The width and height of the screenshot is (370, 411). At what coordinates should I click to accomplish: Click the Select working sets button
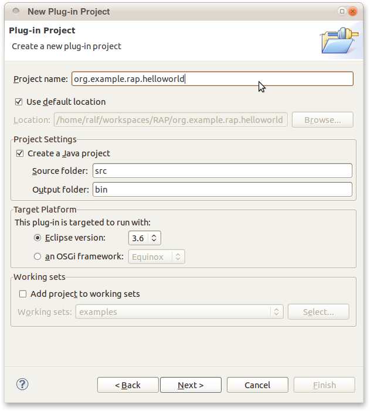click(x=318, y=312)
